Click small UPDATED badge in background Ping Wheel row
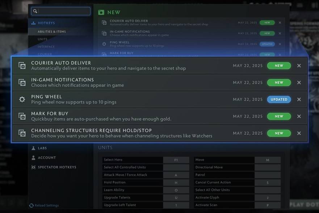 [267, 44]
